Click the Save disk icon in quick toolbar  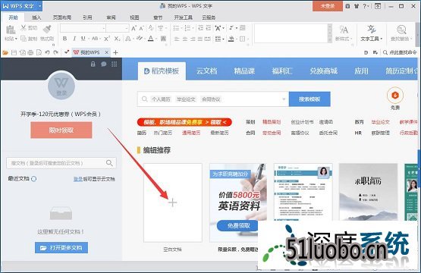pyautogui.click(x=14, y=52)
